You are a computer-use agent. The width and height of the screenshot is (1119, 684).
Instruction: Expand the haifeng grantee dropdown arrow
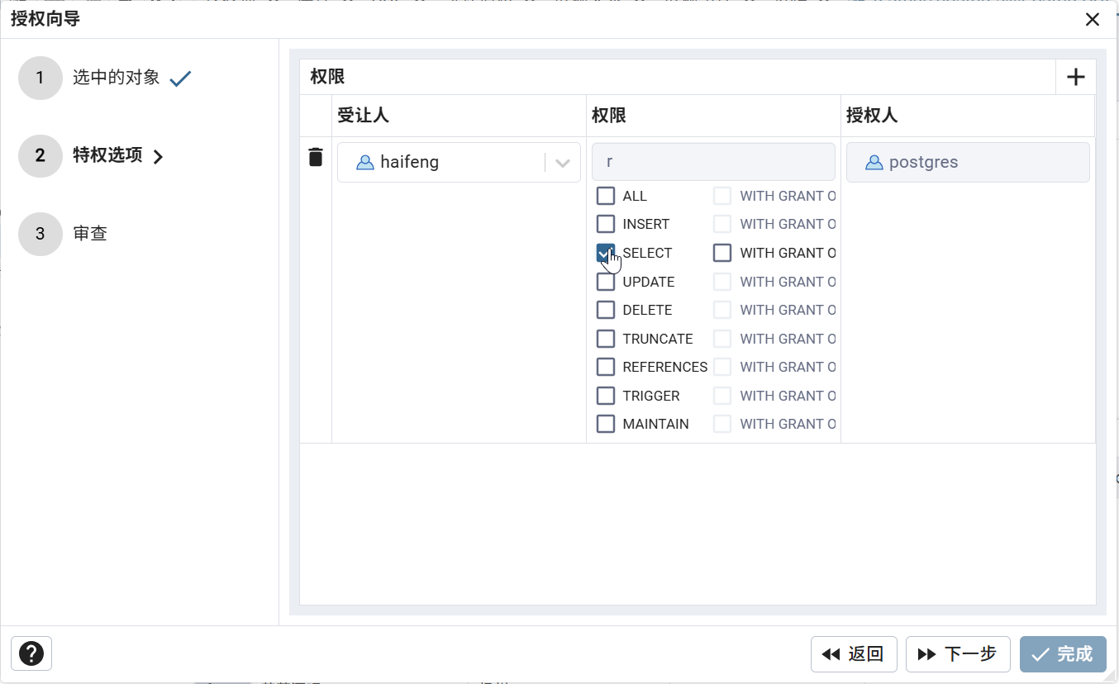point(563,163)
